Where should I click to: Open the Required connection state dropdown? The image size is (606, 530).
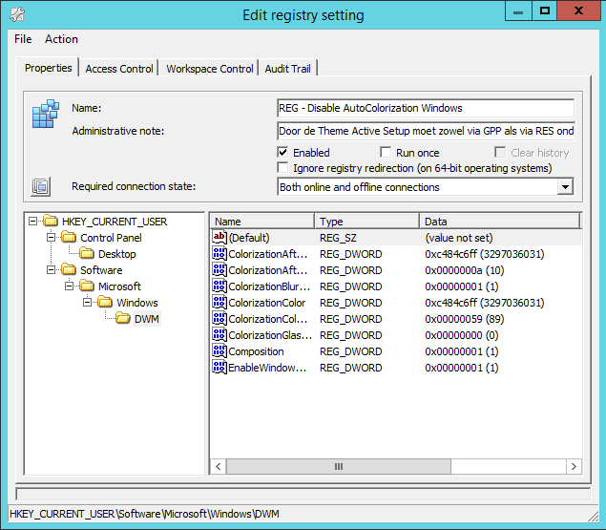565,187
